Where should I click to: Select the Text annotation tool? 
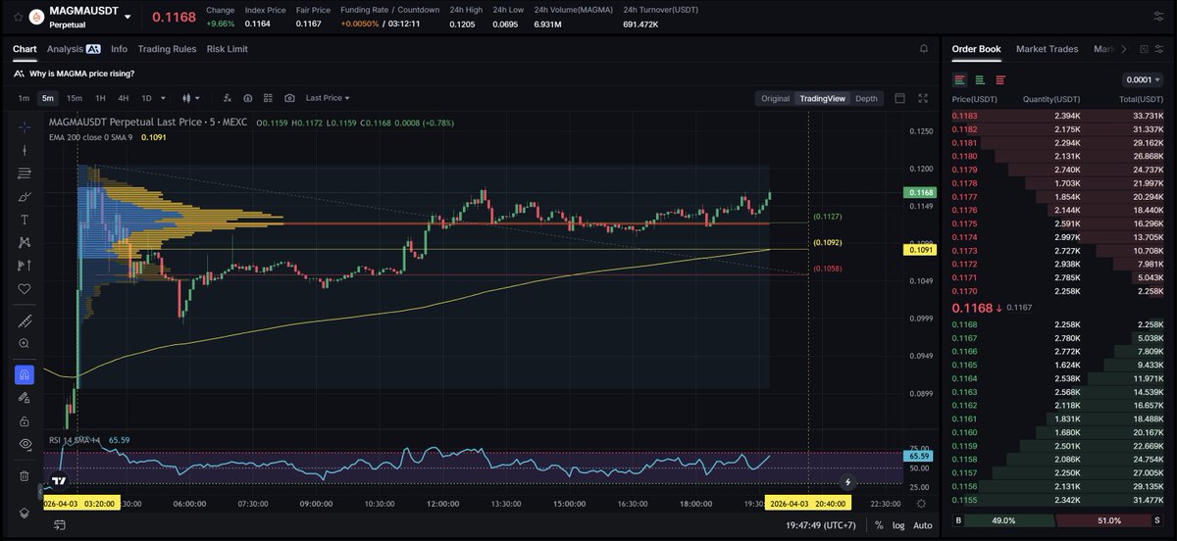(25, 220)
